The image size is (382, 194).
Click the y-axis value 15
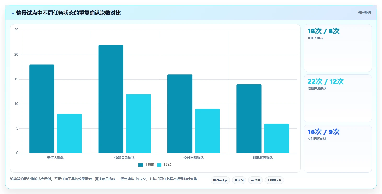pyautogui.click(x=16, y=79)
